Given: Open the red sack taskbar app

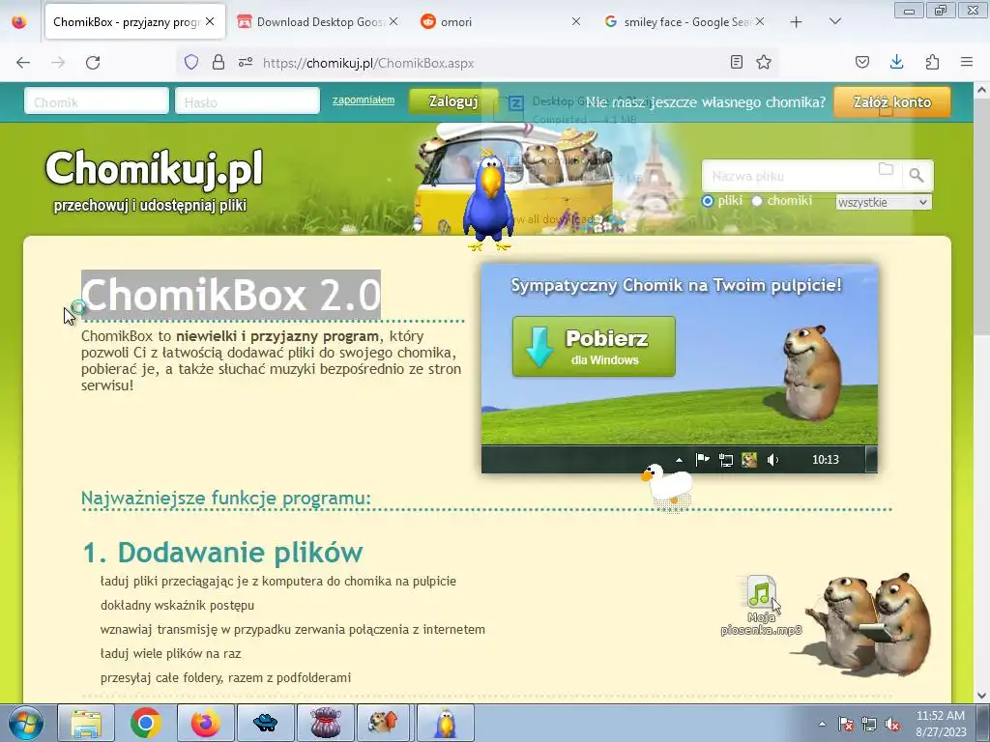Looking at the screenshot, I should coord(326,723).
